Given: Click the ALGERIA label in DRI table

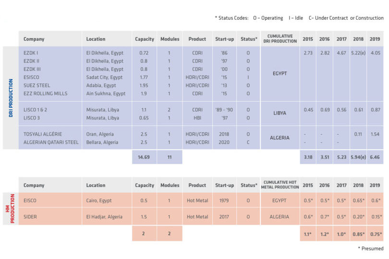Looking at the screenshot, I should coord(280,138).
